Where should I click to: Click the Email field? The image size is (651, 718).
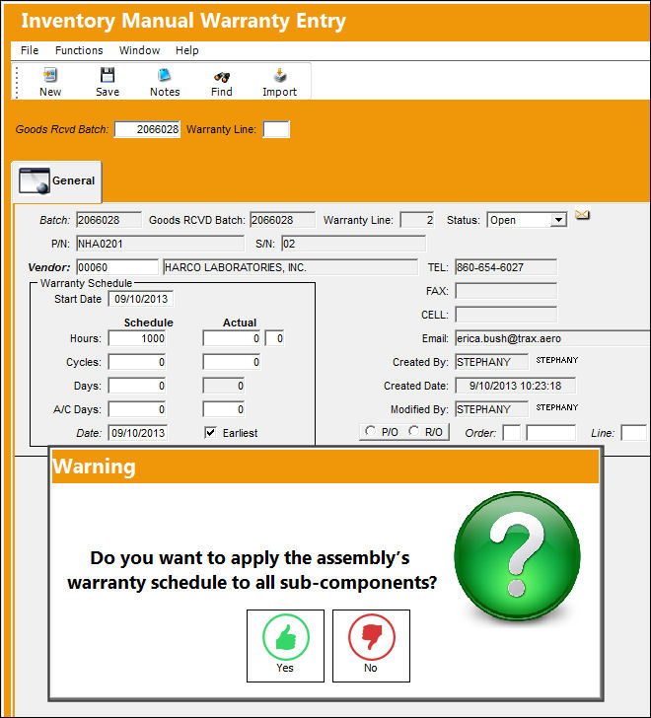[552, 338]
